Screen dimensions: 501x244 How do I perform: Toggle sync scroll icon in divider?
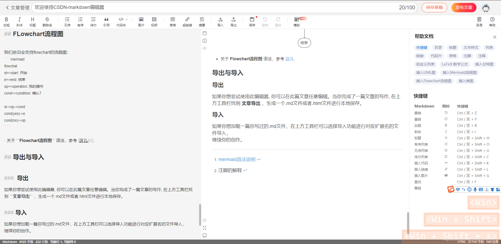(x=205, y=220)
